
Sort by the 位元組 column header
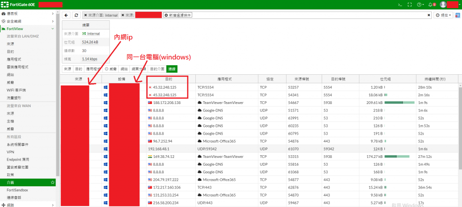387,79
